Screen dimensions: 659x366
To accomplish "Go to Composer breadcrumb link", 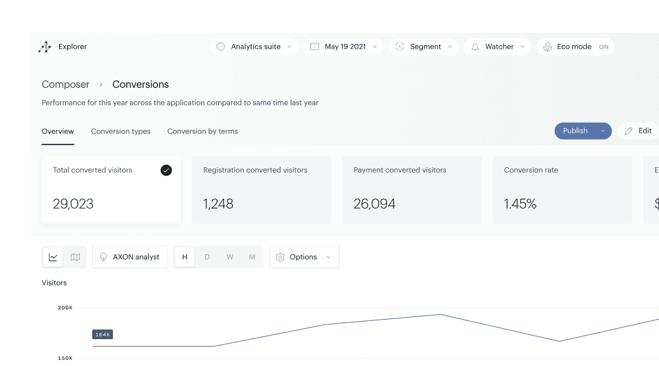I will coord(65,85).
